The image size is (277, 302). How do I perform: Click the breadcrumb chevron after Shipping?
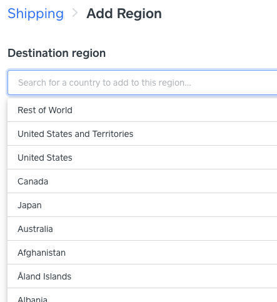click(x=75, y=13)
